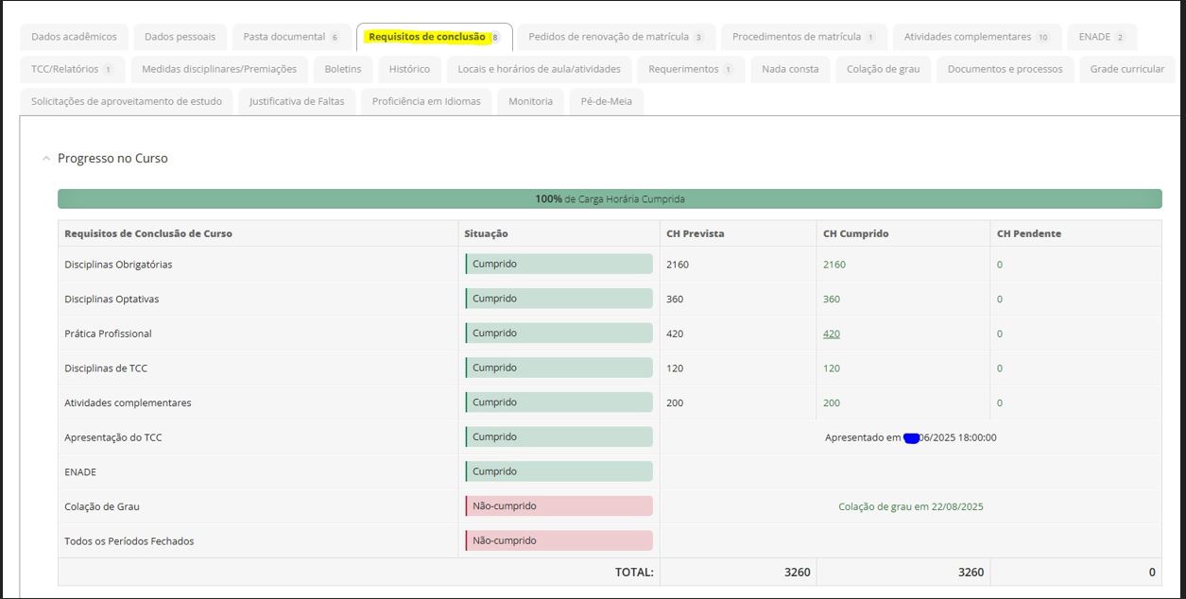Select the Colação de grau tab
Viewport: 1186px width, 599px height.
884,69
